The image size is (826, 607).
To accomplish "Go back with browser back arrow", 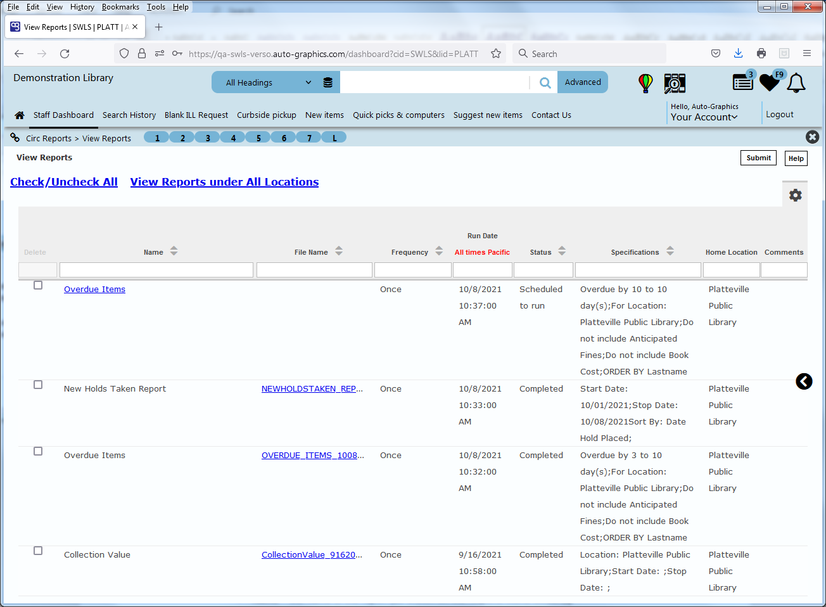I will (19, 54).
